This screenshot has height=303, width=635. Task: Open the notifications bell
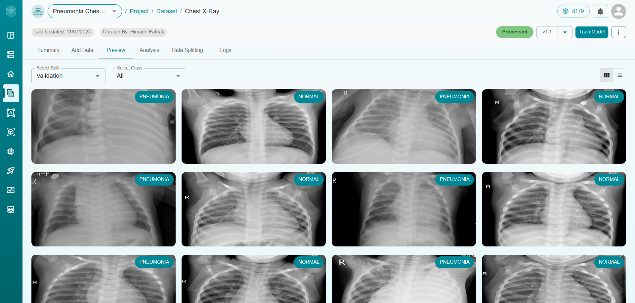click(600, 11)
